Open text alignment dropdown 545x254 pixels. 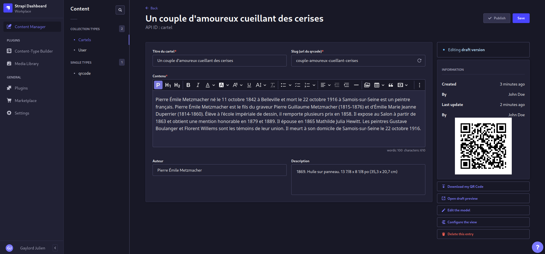325,85
